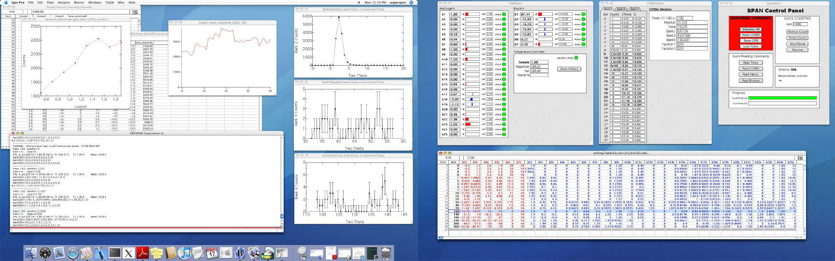Screen dimensions: 835x261
Task: Open the Analysis menu
Action: point(64,2)
